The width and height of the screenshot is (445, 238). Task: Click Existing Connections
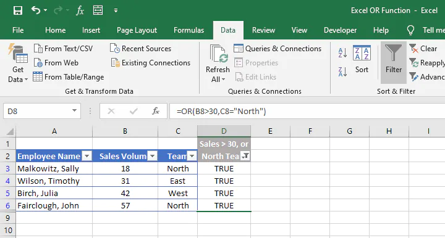tap(150, 63)
